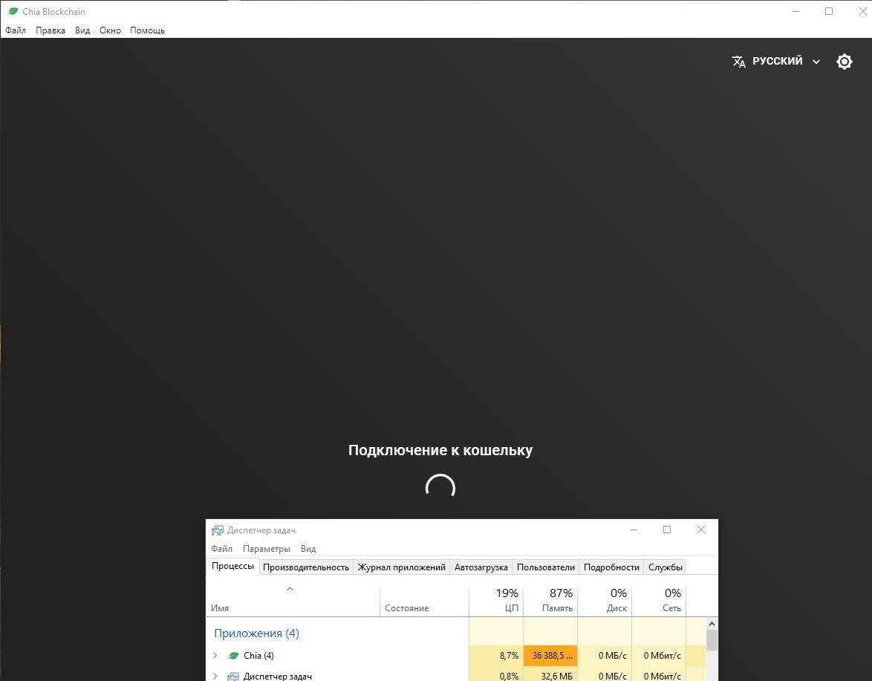Open the РУССКИЙ language dropdown
The image size is (872, 681).
pyautogui.click(x=776, y=61)
